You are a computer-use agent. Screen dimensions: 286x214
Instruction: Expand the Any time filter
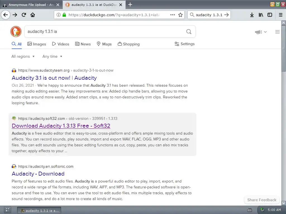(52, 56)
